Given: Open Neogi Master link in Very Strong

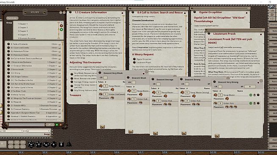Looking at the screenshot, I should click(x=258, y=95).
